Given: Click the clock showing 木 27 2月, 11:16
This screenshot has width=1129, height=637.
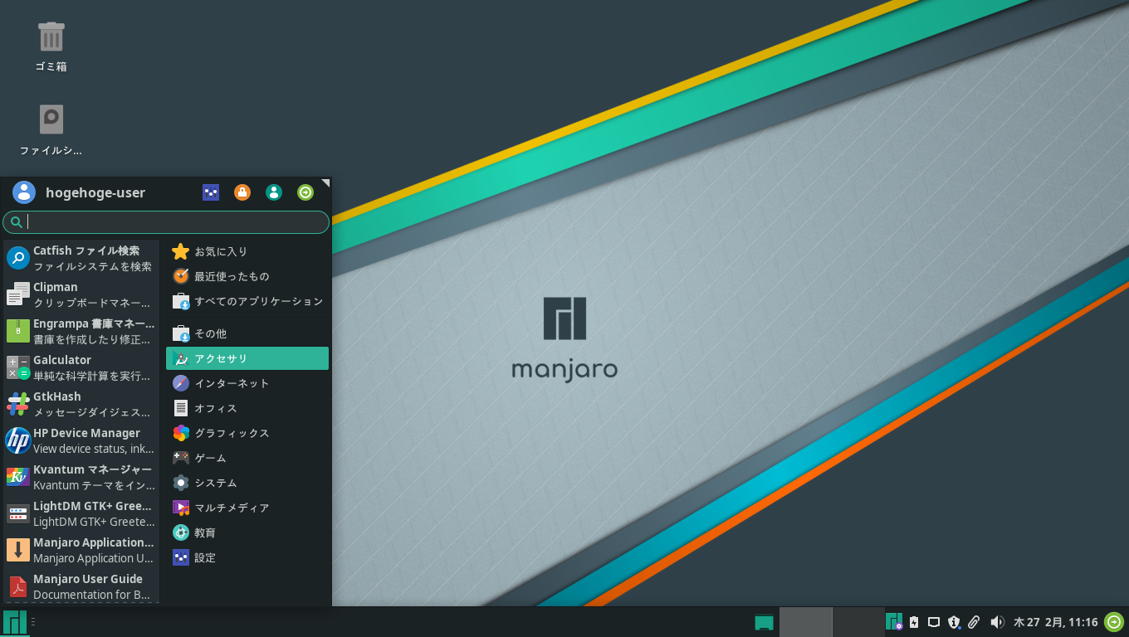Looking at the screenshot, I should 1056,622.
